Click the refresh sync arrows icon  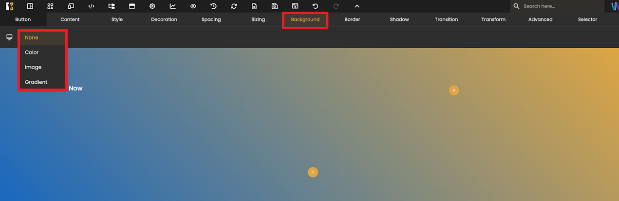pyautogui.click(x=234, y=6)
